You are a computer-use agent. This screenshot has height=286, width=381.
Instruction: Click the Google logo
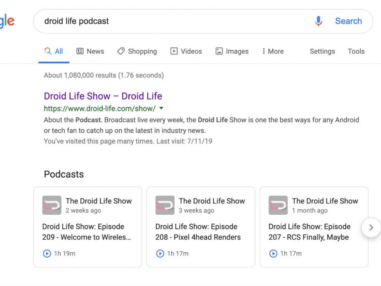(7, 21)
